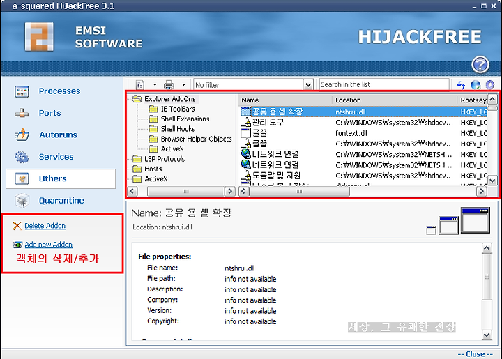502x359 pixels.
Task: Select Browser Helper Objects tree item
Action: point(196,139)
